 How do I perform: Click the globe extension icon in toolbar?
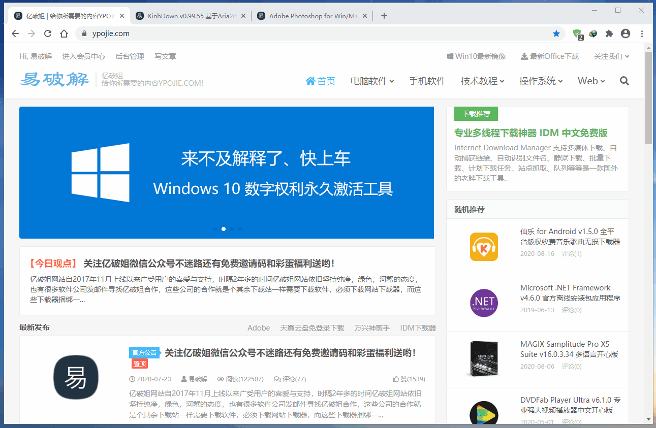point(593,34)
